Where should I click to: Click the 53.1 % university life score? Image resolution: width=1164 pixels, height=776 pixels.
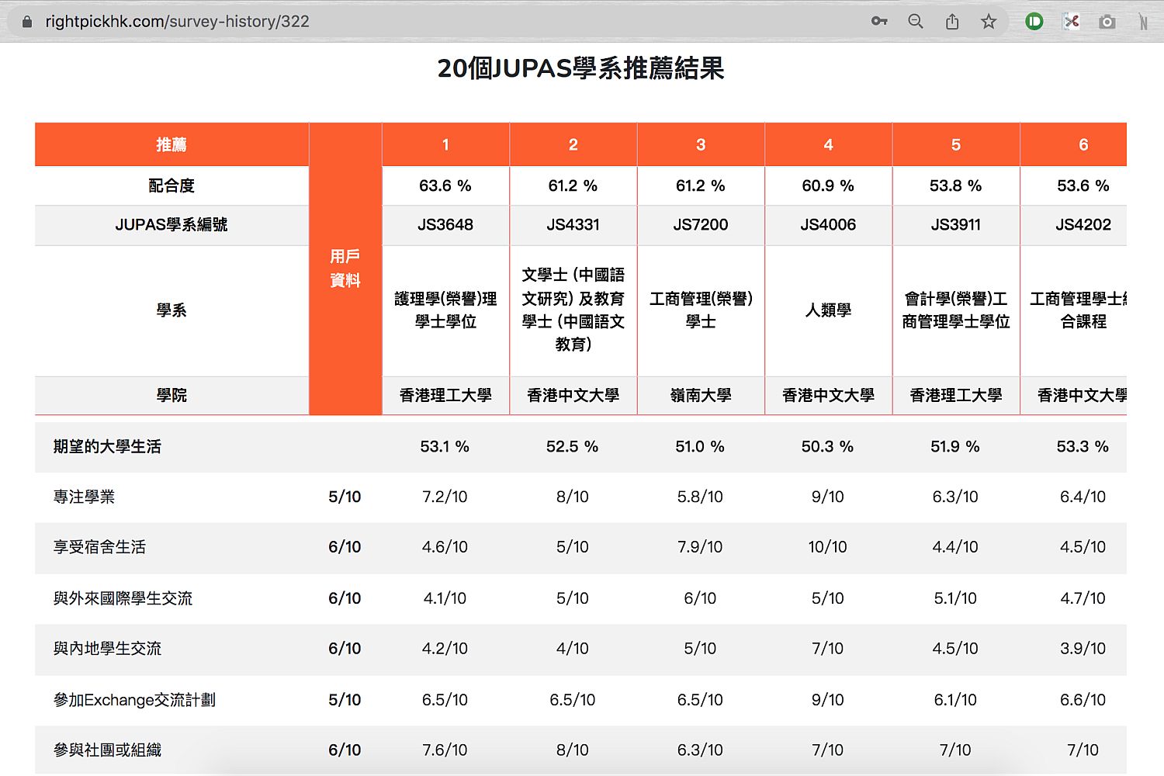445,447
